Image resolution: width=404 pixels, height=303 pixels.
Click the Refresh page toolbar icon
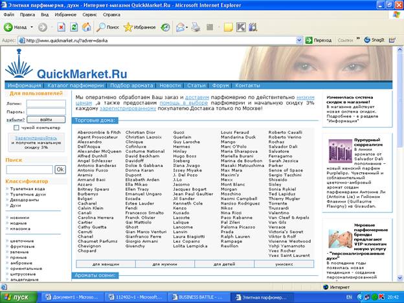74,27
